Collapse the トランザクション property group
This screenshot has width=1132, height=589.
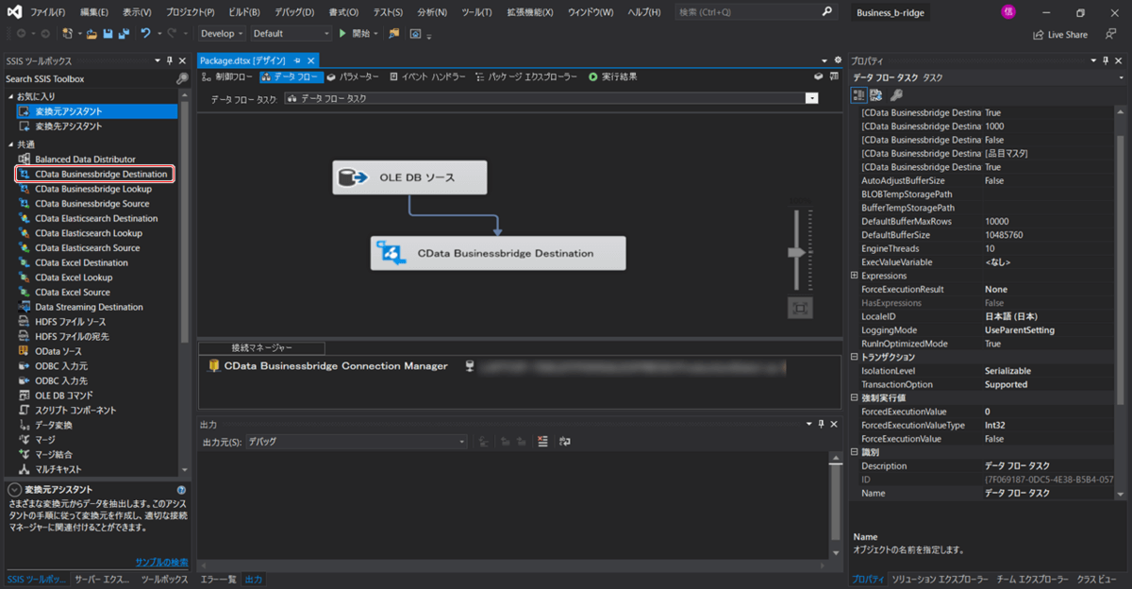click(x=855, y=358)
